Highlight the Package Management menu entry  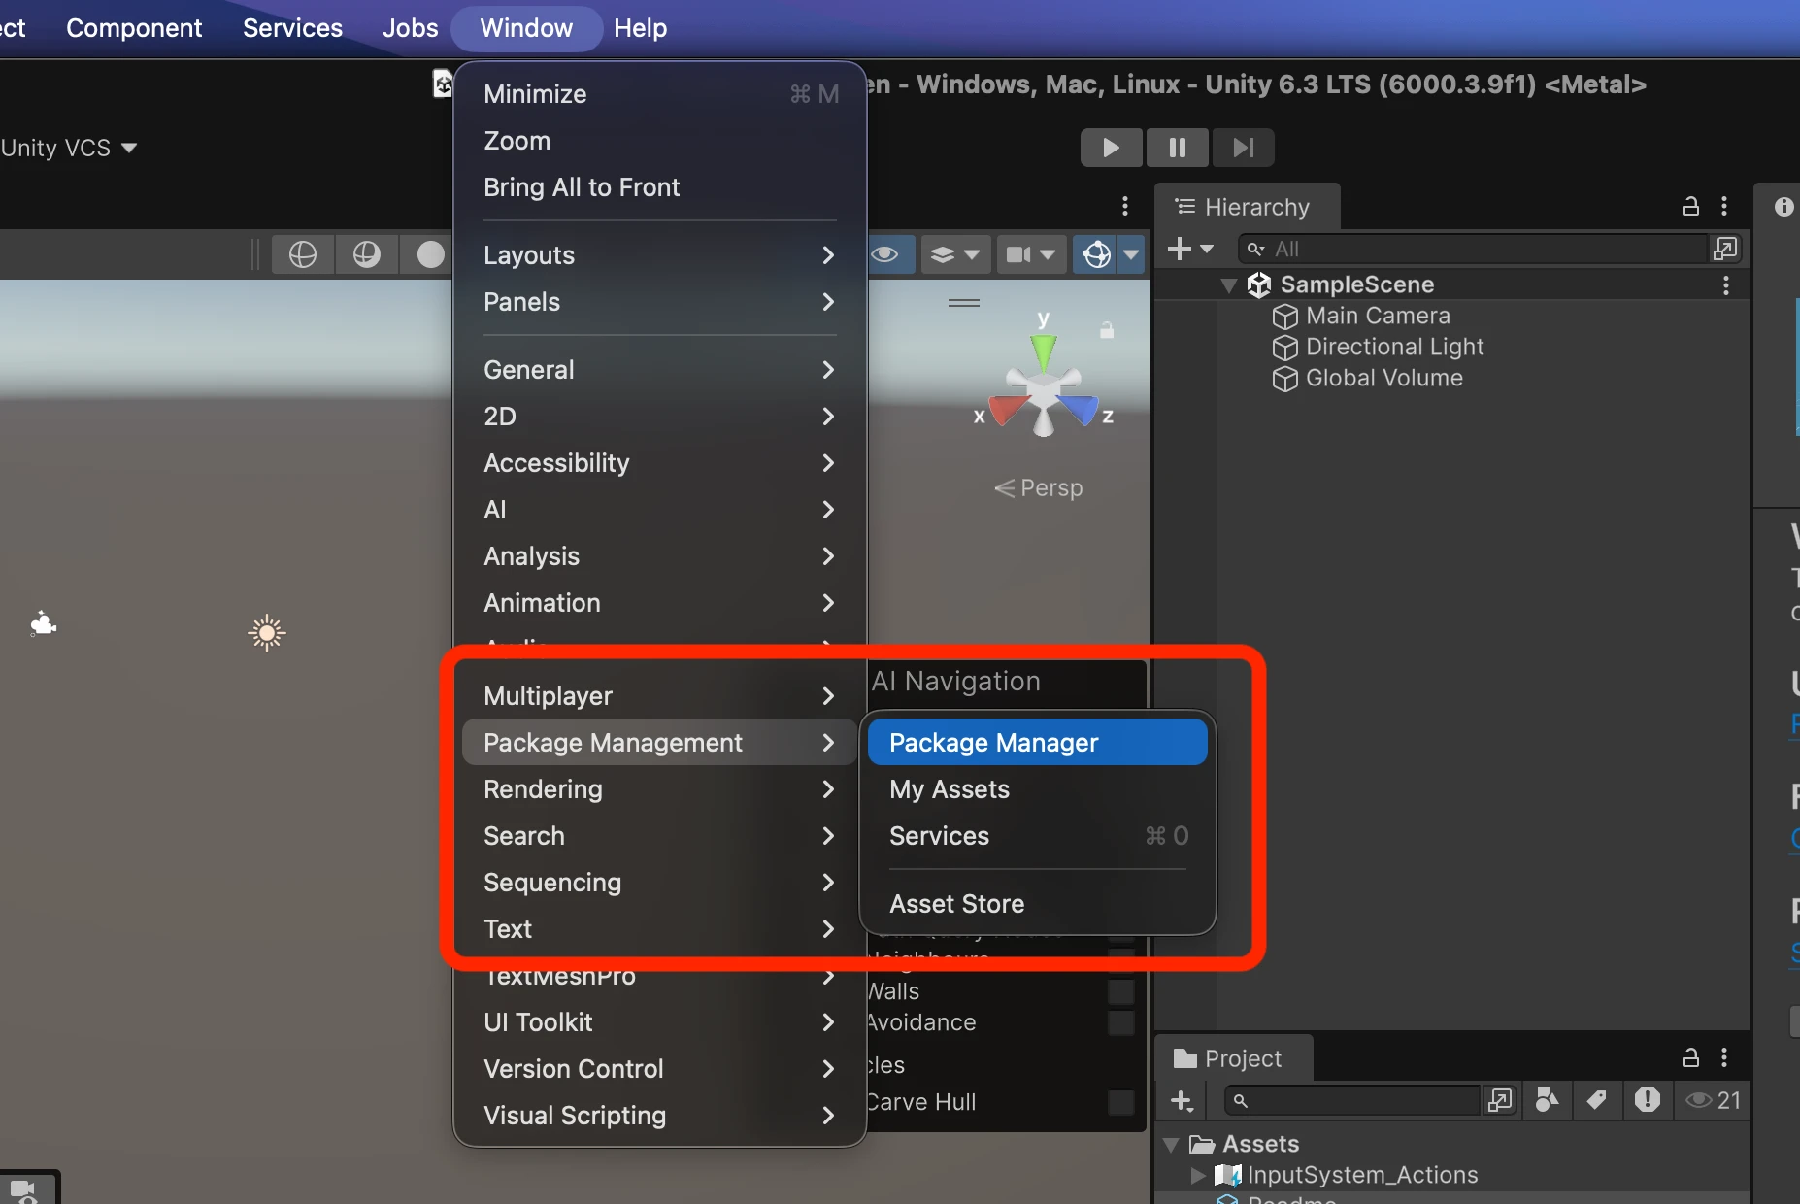[x=660, y=743]
